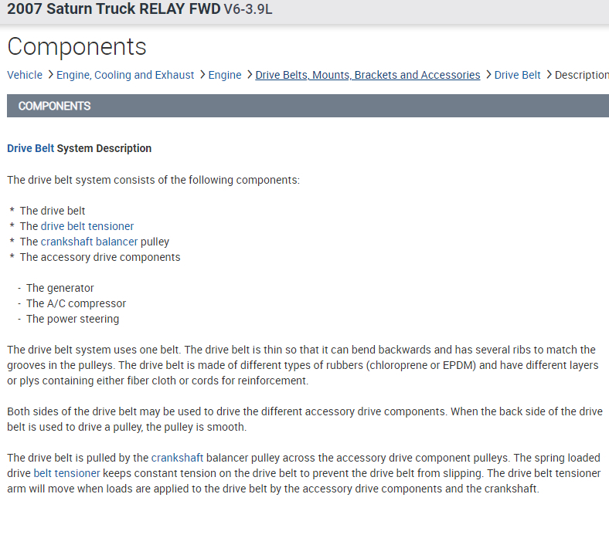Screen dimensions: 609x555
Task: Click chevron right after standalone Engine breadcrumb
Action: (x=249, y=75)
